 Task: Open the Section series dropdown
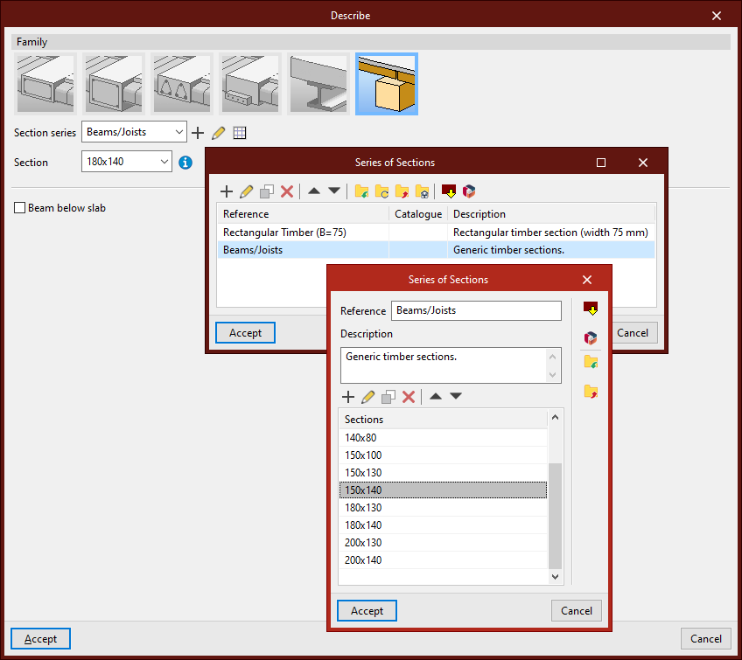(x=134, y=132)
